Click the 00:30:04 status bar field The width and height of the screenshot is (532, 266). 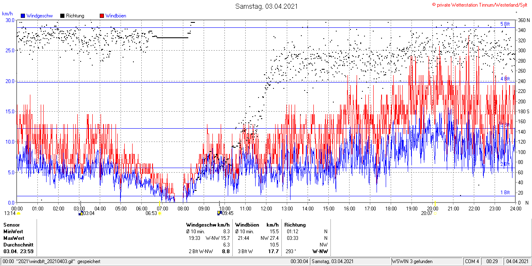point(300,261)
